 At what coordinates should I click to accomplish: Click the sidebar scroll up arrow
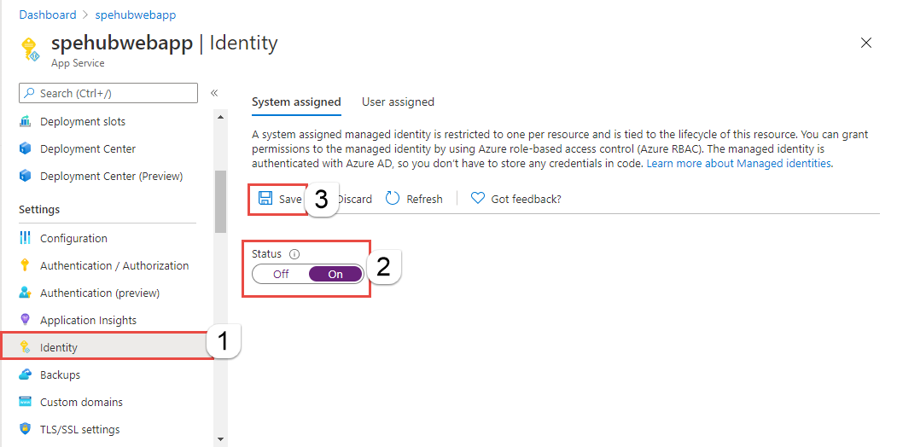tap(221, 117)
